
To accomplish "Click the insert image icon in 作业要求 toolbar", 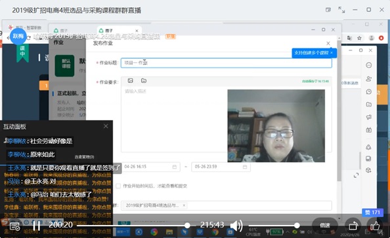I will click(x=130, y=80).
